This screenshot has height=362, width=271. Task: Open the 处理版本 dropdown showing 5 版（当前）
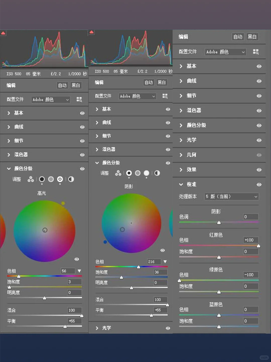[x=231, y=196]
